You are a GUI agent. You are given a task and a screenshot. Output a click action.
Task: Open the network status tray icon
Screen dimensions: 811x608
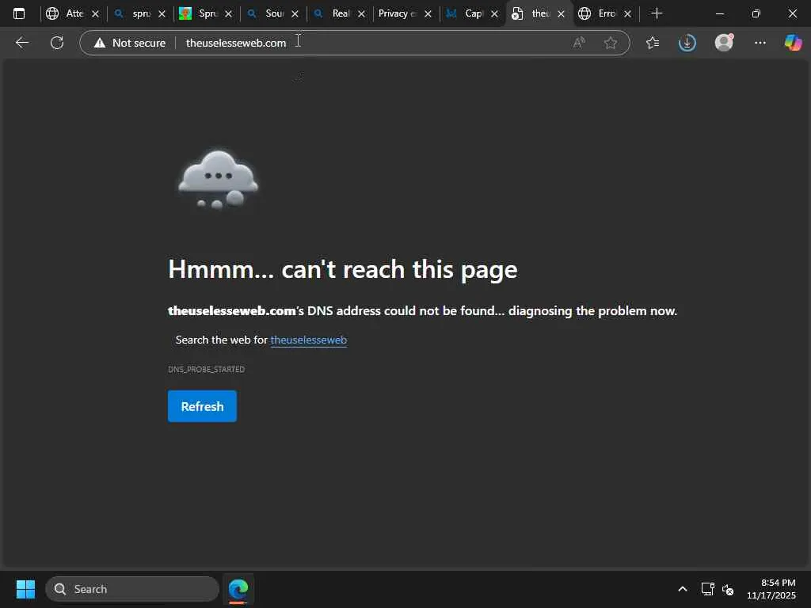point(707,589)
